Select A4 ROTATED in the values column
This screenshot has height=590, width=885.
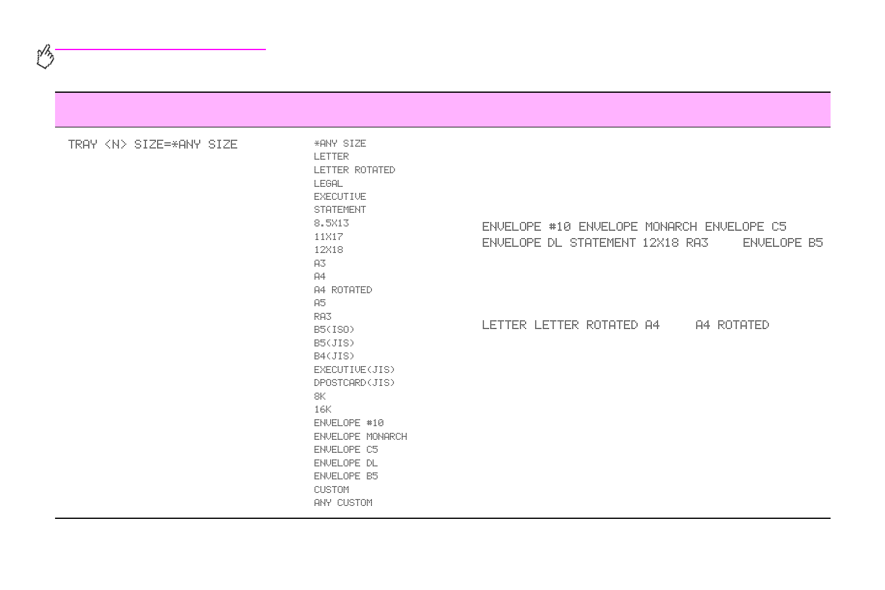(x=343, y=290)
